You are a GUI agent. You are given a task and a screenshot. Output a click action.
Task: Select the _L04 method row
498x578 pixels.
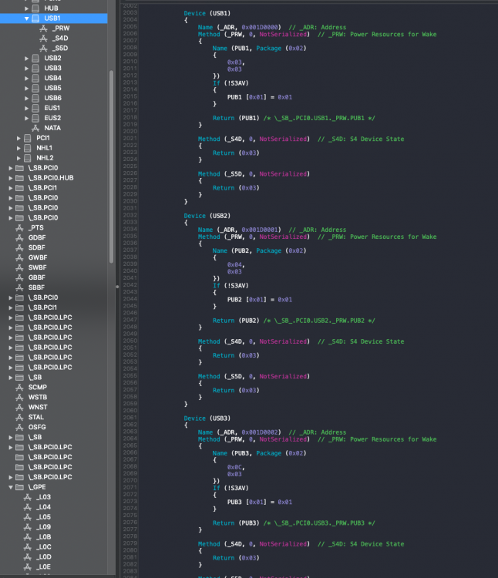pos(54,507)
